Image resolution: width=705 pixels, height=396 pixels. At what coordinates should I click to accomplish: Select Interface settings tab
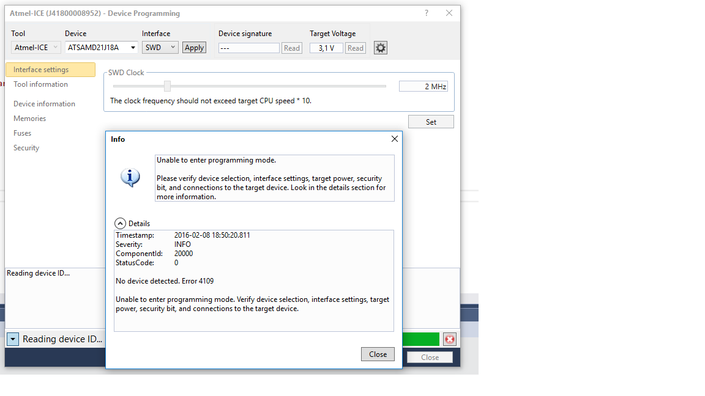click(50, 70)
